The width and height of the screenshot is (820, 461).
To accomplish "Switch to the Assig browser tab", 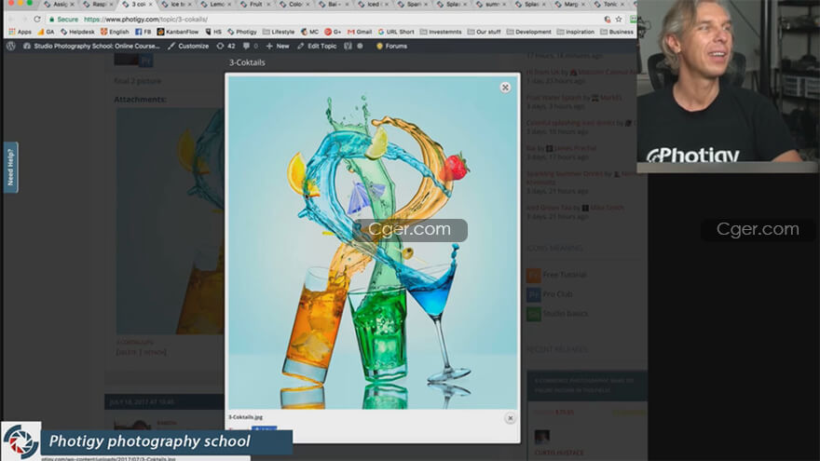I will [59, 4].
